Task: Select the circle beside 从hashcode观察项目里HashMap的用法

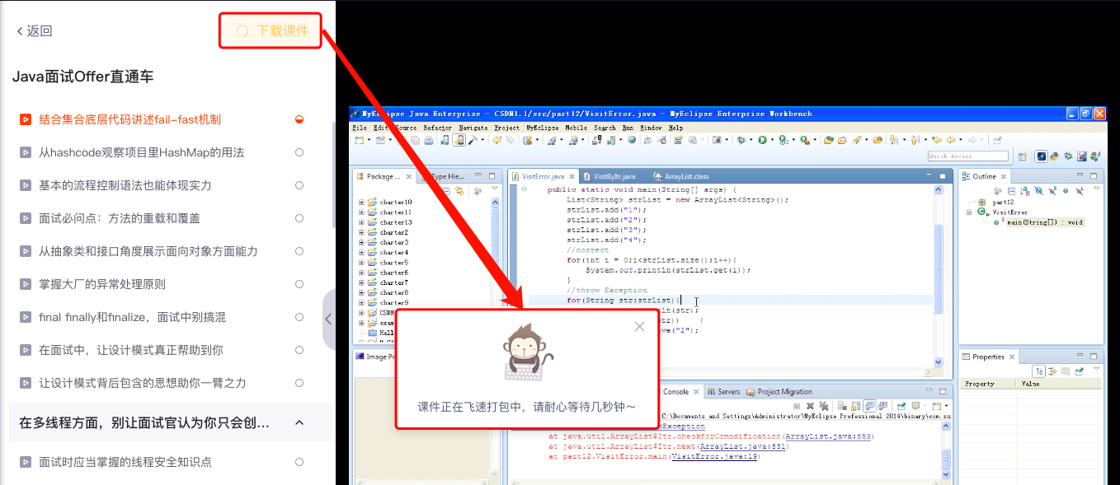Action: click(299, 152)
